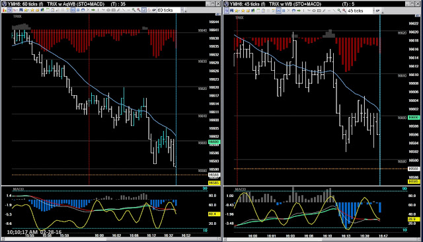Viewport: 423px width, 242px height.
Task: Toggle the highlighted chart-mode button left of the blue square, 45 ticks
Action: coord(278,11)
